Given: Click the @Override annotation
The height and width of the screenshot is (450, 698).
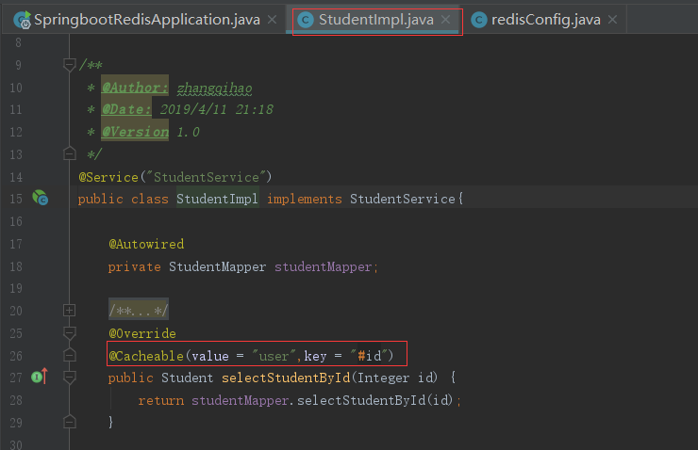Looking at the screenshot, I should point(142,333).
